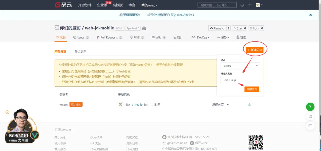Expand the 我的码云 dropdown
The height and width of the screenshot is (151, 321).
pos(149,5)
